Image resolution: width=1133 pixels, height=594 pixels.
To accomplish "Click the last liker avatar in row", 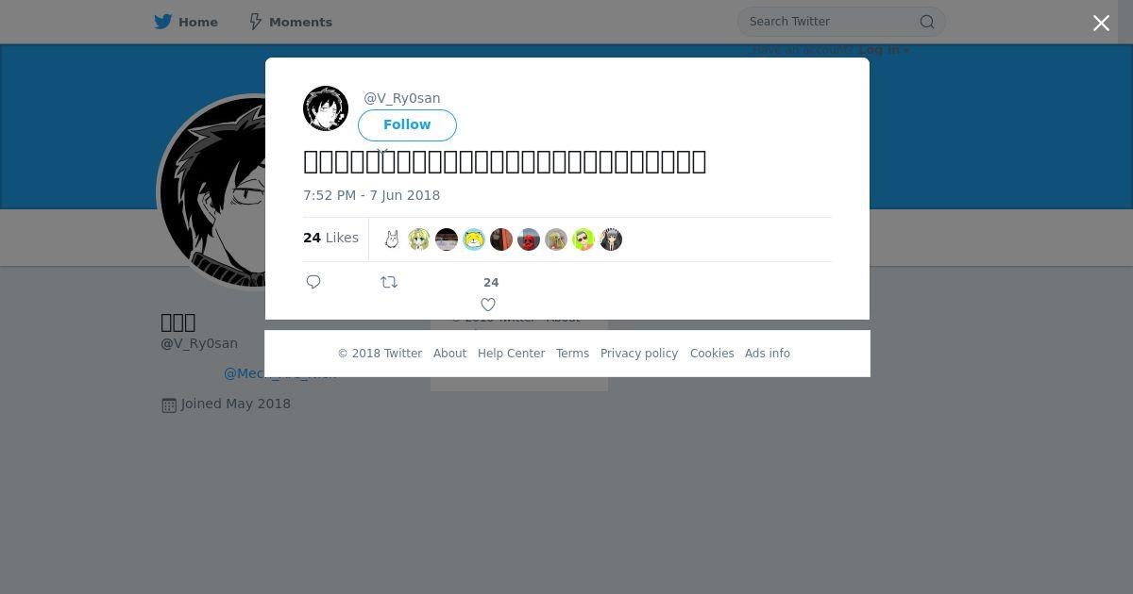I will (x=611, y=239).
